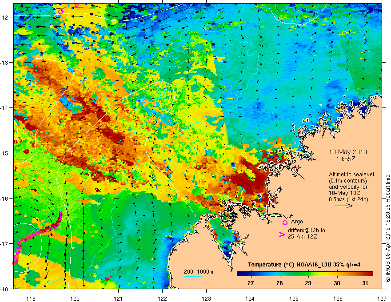Click the colorbar value '30'
Screen dimensions: 391x302
pyautogui.click(x=337, y=283)
